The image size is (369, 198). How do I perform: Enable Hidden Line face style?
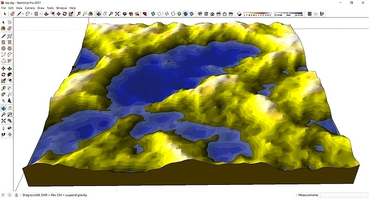(173, 14)
